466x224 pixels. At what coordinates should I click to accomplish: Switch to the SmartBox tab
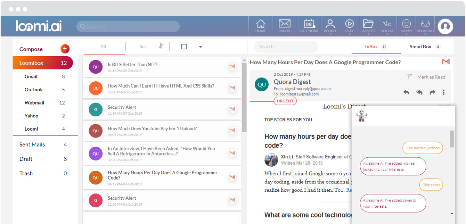(420, 47)
